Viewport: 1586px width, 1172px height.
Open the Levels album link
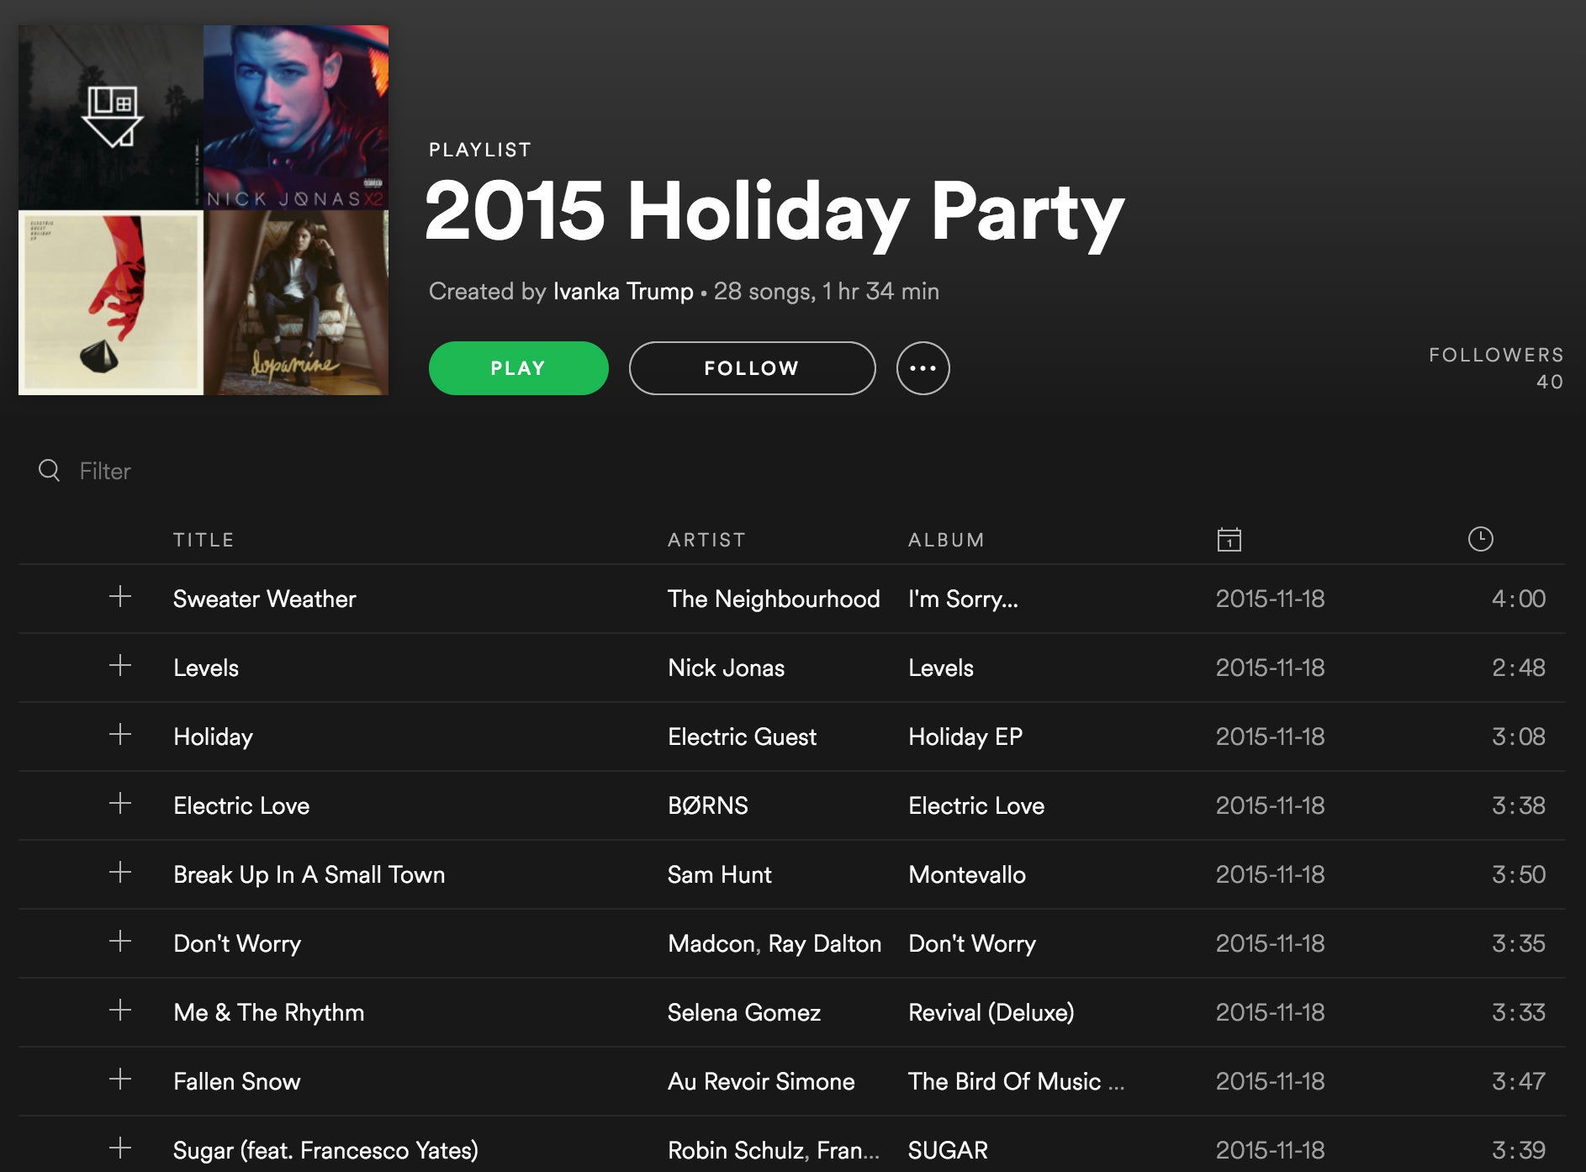tap(941, 668)
